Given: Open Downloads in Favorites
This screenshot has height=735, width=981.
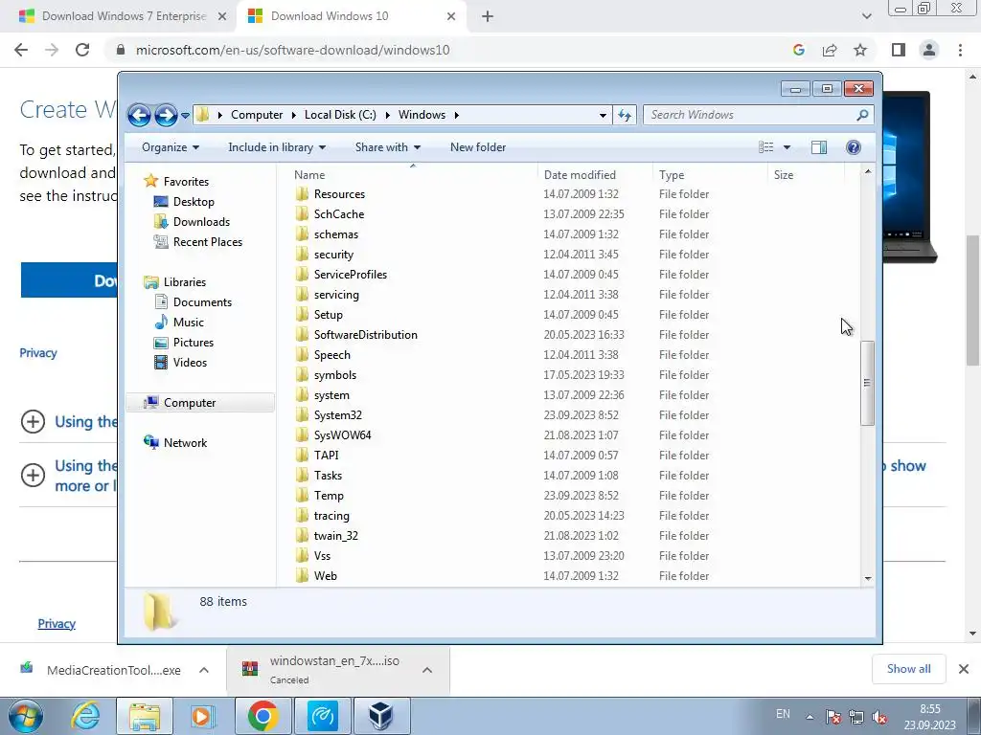Looking at the screenshot, I should click(x=201, y=222).
